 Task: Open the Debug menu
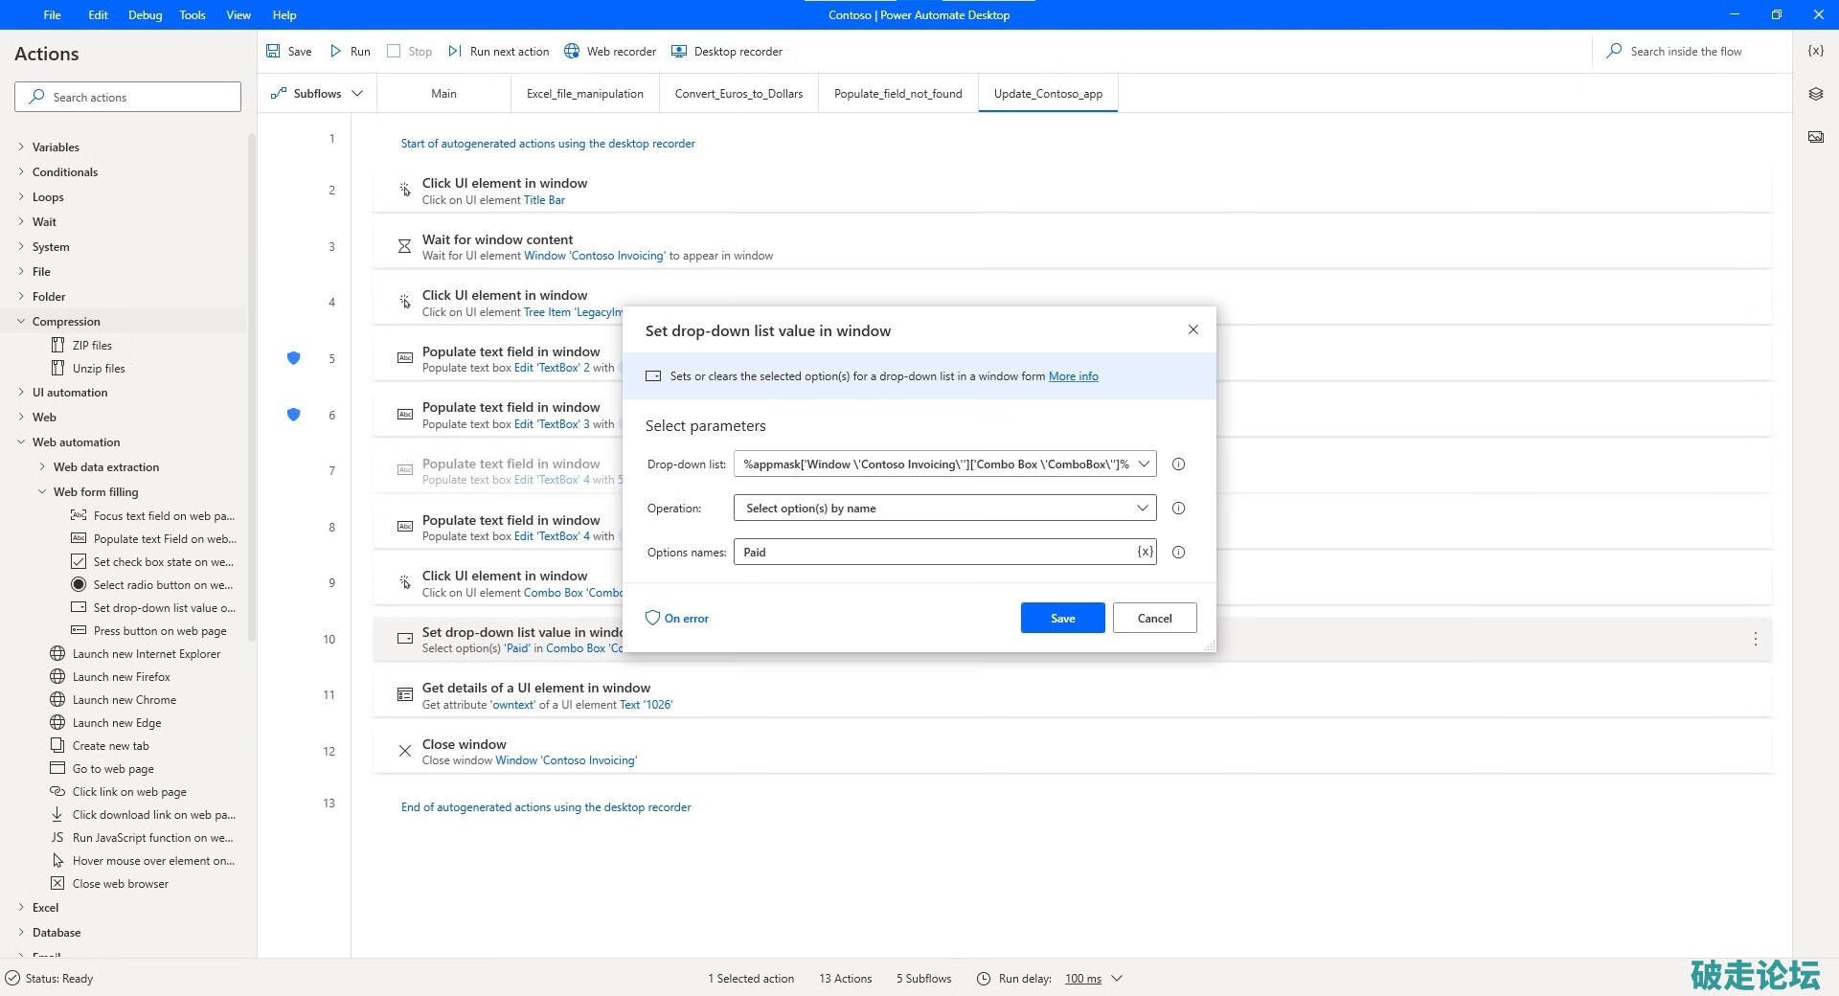[x=145, y=15]
